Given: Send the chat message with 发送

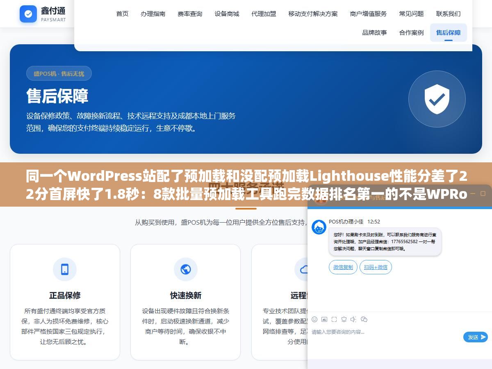Looking at the screenshot, I should 475,337.
